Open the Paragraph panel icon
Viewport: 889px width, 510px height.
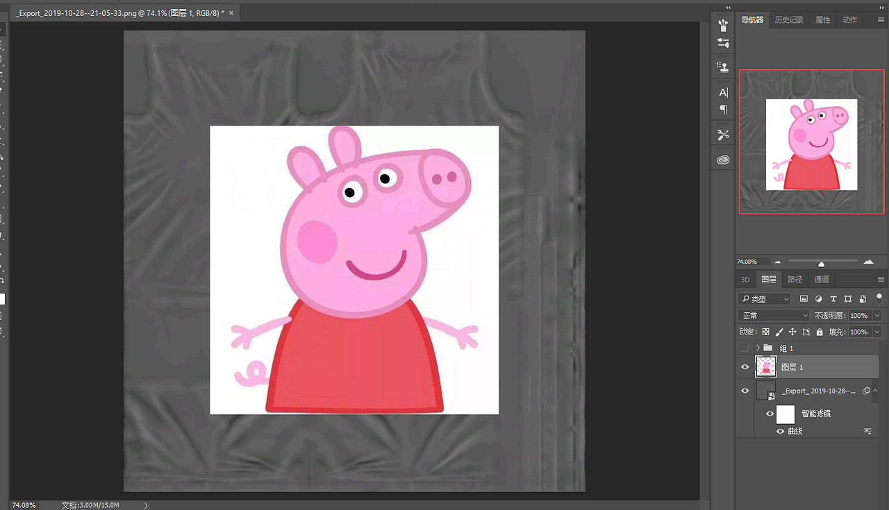click(723, 110)
